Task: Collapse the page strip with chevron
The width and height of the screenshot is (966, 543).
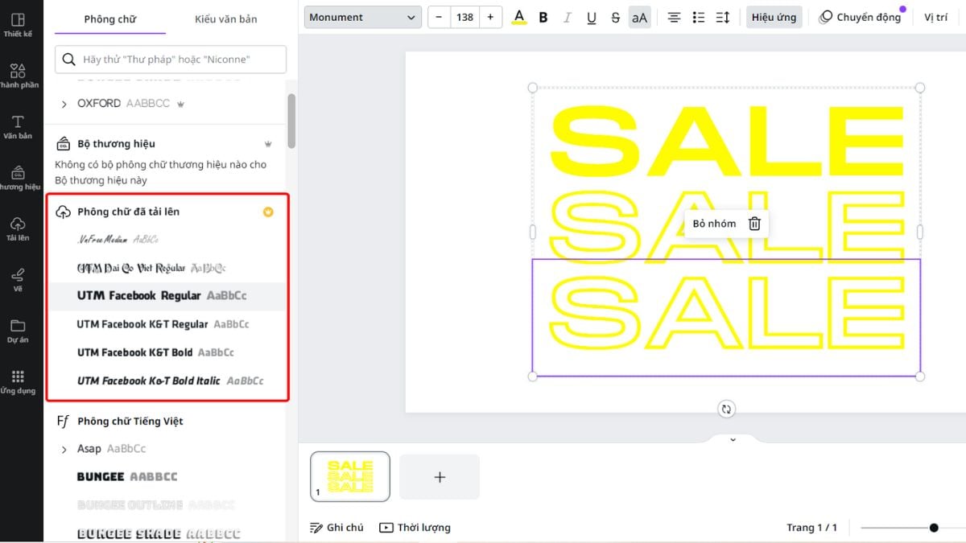Action: pos(733,440)
